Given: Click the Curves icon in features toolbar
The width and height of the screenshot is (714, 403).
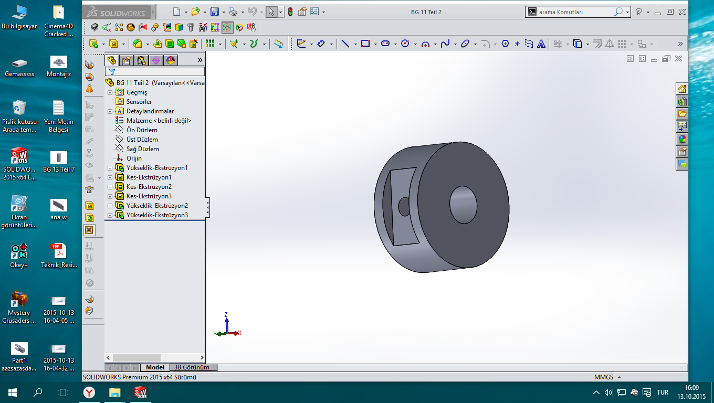Looking at the screenshot, I should pos(255,44).
